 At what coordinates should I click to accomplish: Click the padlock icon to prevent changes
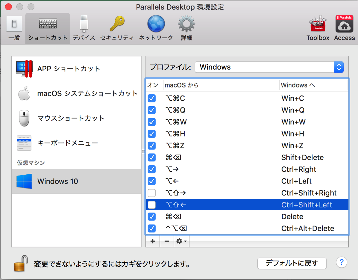(21, 263)
